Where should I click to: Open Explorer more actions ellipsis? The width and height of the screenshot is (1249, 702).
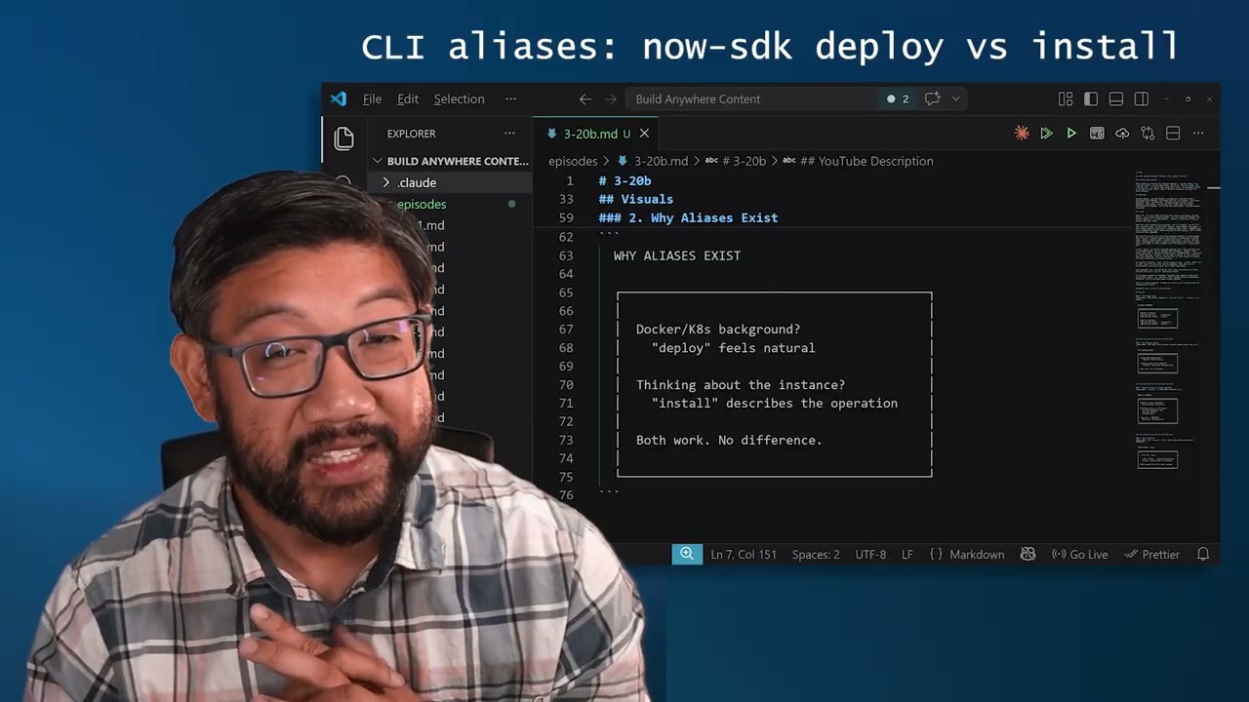[x=509, y=134]
